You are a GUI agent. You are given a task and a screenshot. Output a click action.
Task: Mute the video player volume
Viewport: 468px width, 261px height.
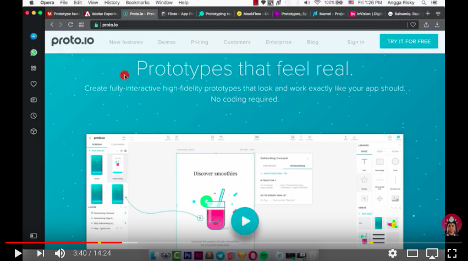point(60,253)
